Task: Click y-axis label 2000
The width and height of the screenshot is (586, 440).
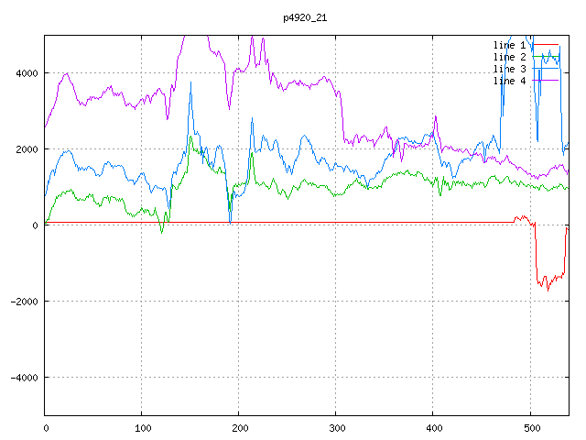Action: pos(27,149)
